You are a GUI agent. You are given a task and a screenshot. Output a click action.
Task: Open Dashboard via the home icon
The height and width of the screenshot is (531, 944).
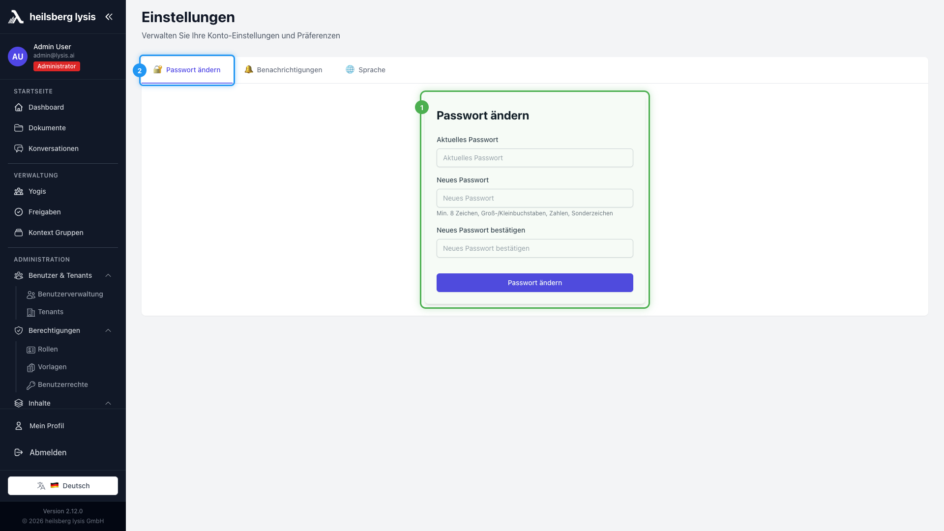(19, 107)
